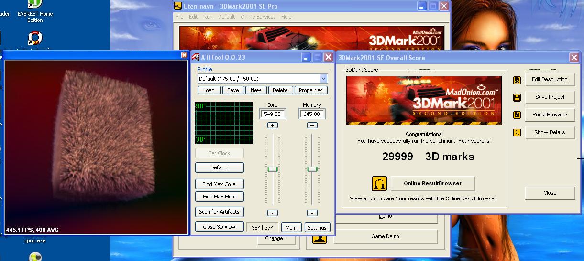Click the Edit Description icon

(517, 80)
